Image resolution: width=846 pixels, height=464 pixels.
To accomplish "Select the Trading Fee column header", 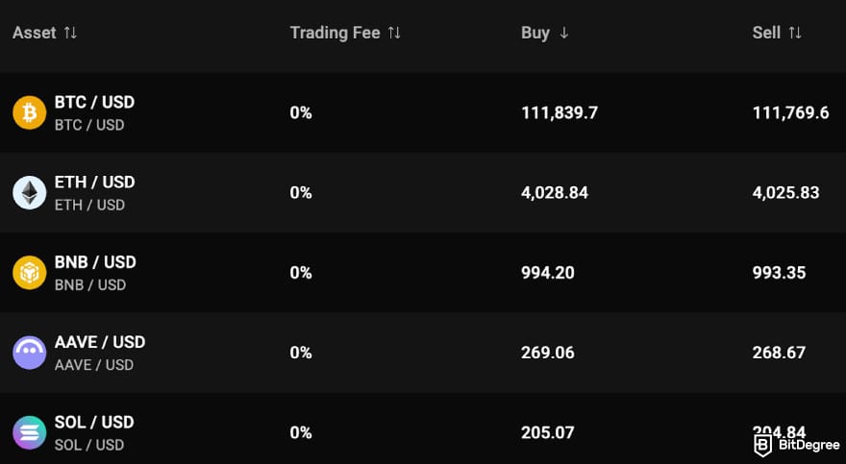I will [335, 33].
